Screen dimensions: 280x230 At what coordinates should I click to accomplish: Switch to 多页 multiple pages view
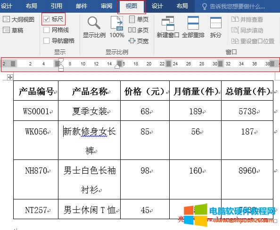point(139,30)
